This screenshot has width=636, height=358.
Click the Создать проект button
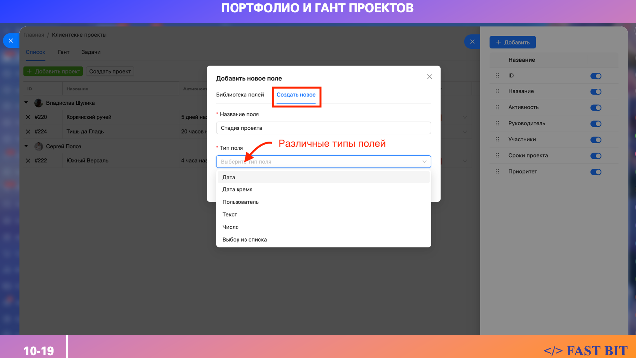coord(110,71)
